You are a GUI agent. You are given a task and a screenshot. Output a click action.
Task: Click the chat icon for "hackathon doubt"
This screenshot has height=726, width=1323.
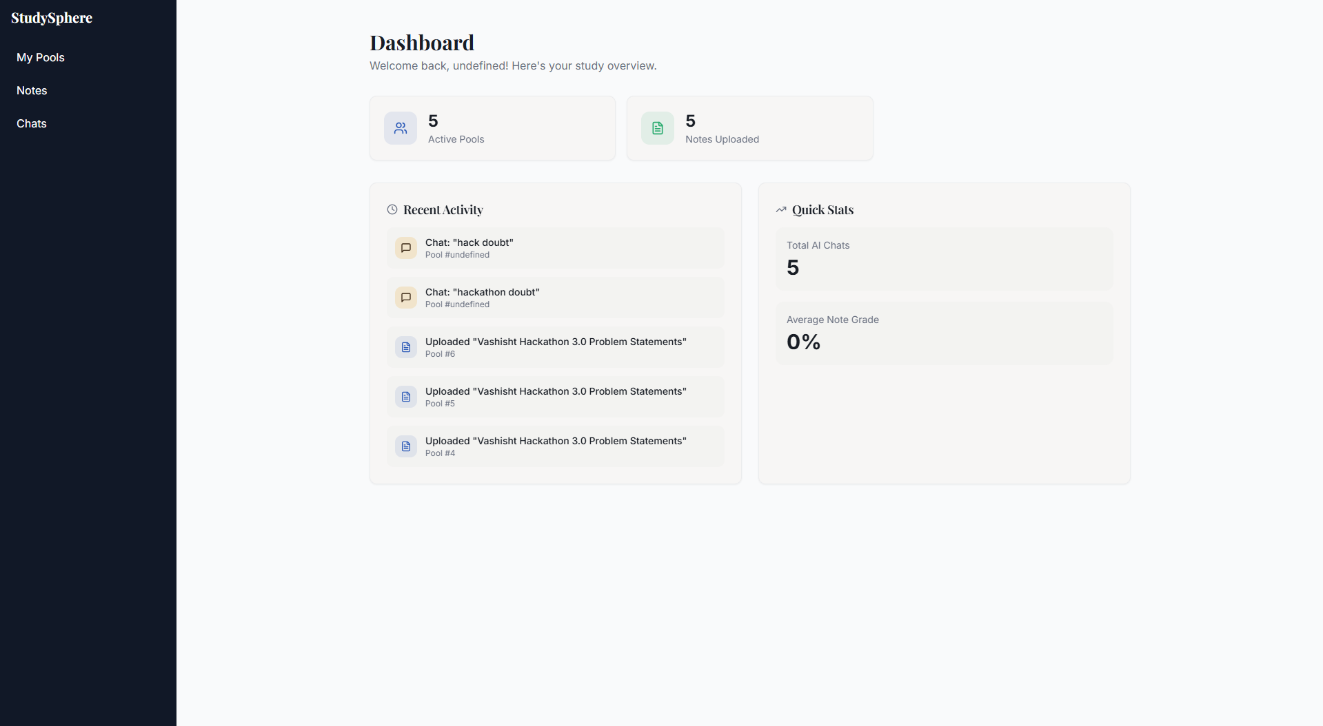pos(406,298)
